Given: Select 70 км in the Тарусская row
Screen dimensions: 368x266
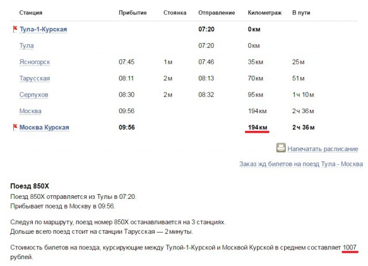Looking at the screenshot, I should (255, 78).
